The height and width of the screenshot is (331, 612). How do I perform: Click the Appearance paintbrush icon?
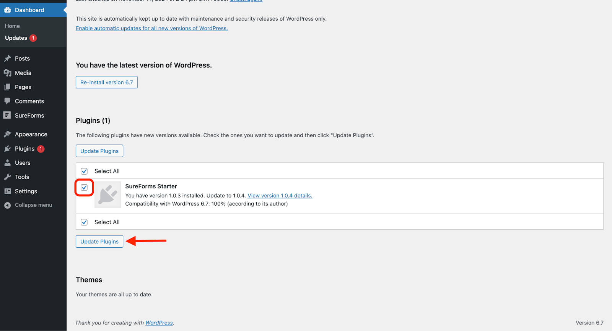click(7, 134)
